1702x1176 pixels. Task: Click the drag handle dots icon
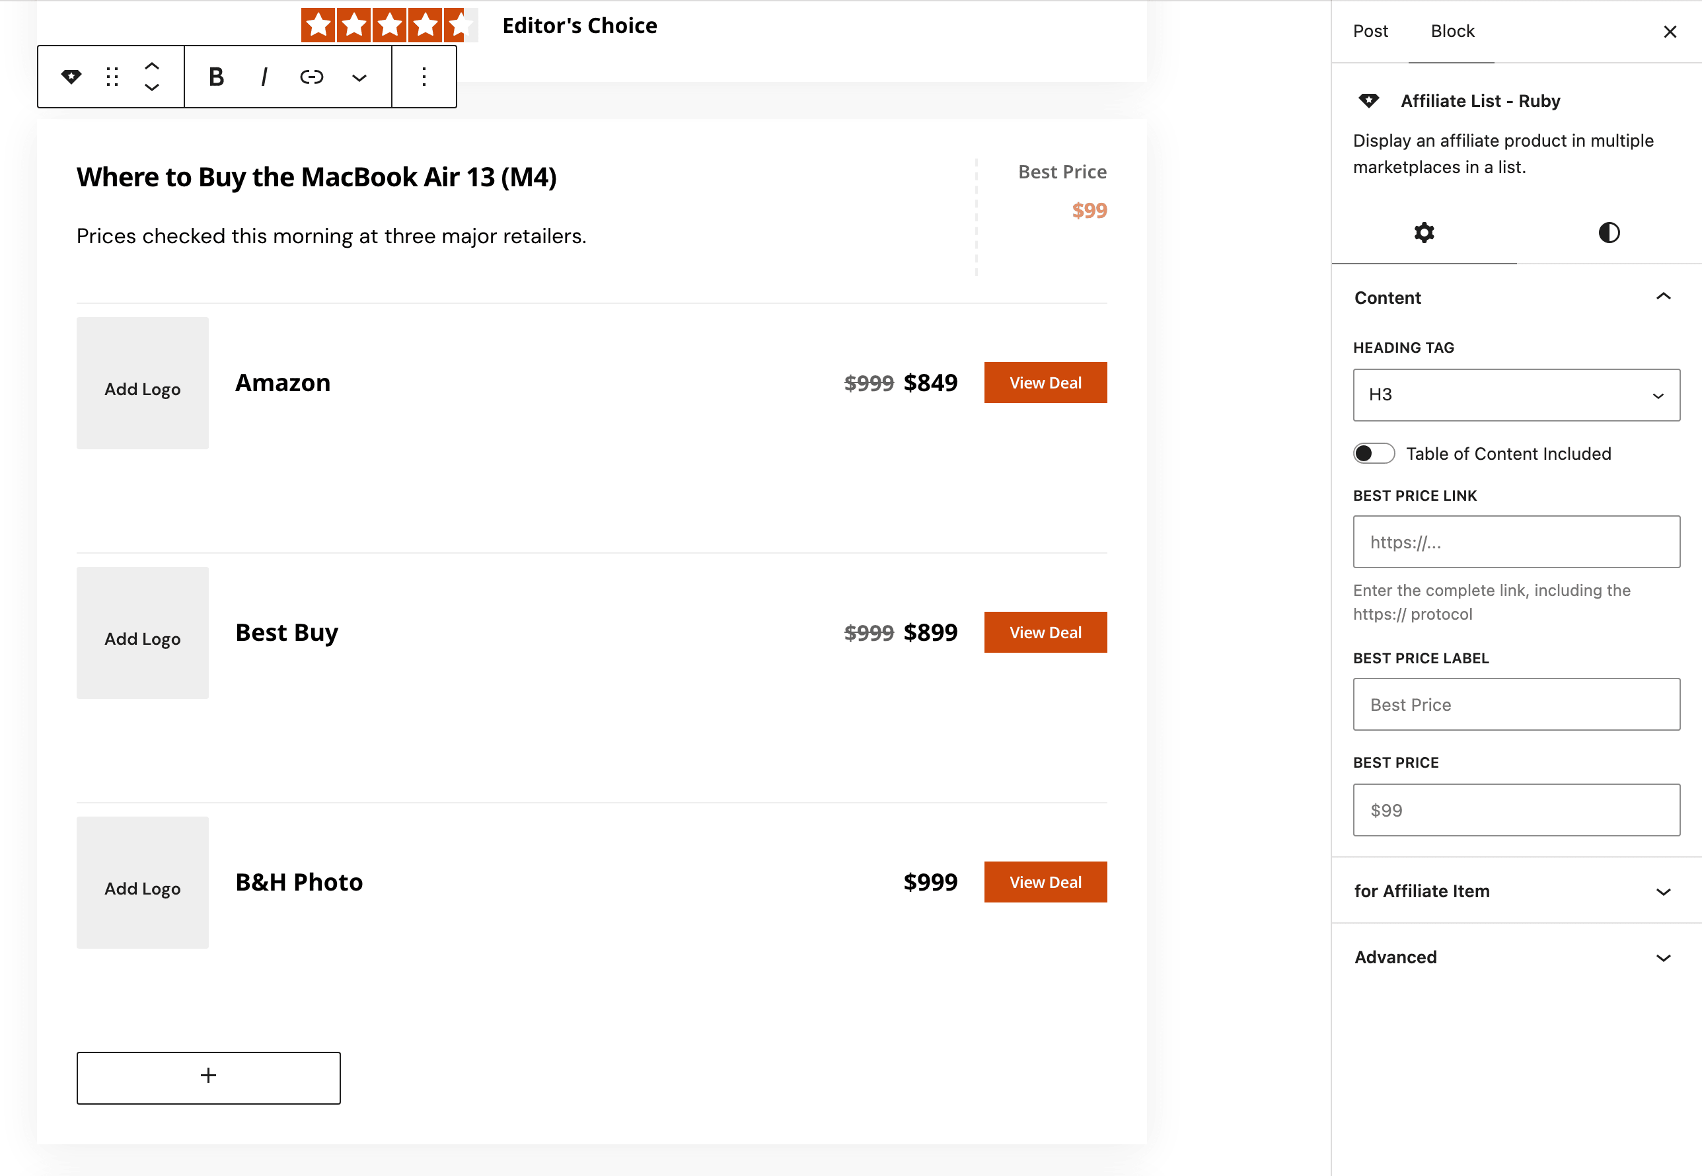tap(112, 77)
